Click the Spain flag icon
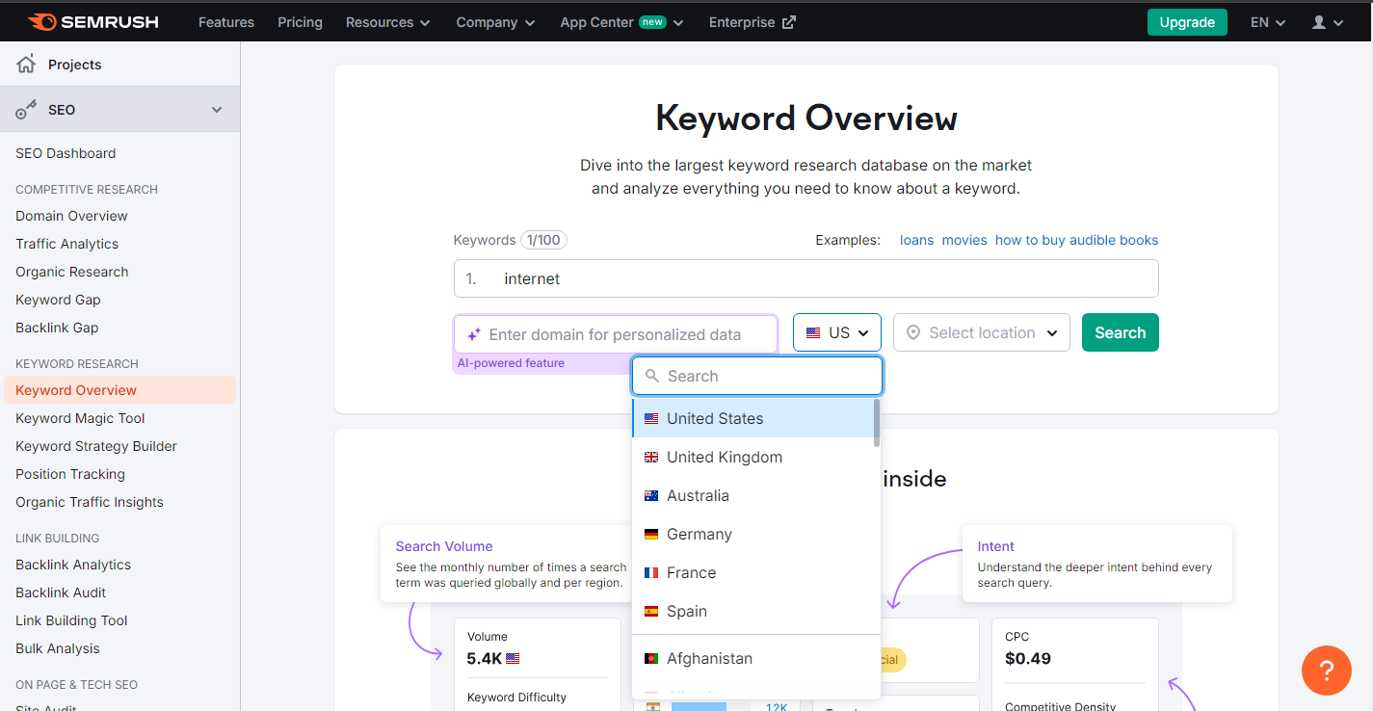The width and height of the screenshot is (1373, 711). coord(651,611)
